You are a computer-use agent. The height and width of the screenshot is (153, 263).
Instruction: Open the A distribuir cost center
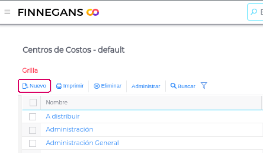(x=63, y=116)
